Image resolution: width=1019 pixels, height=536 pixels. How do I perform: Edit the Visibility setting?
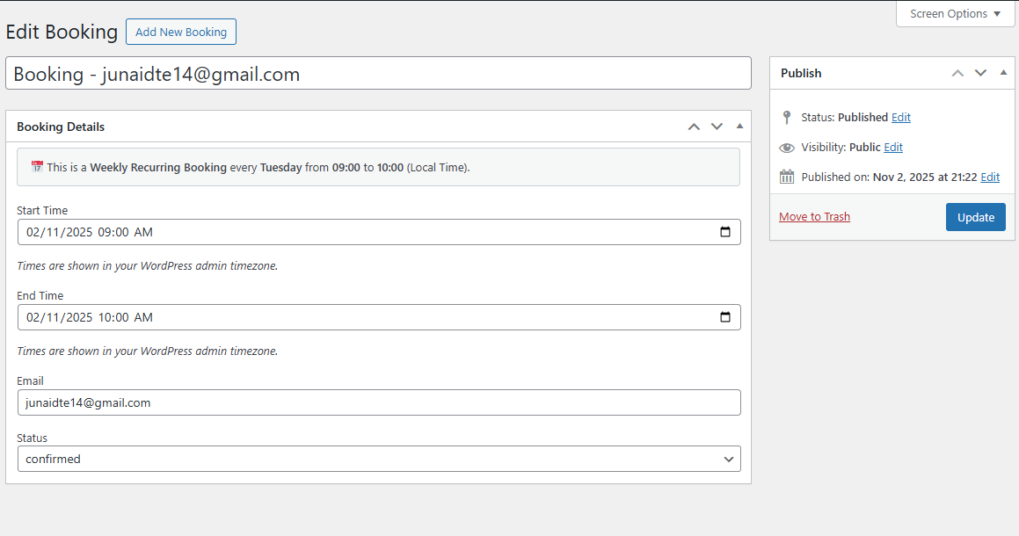[x=892, y=147]
